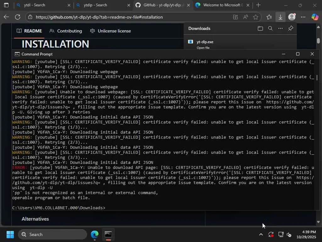Open Edge Settings and more ellipsis menu

(x=303, y=17)
